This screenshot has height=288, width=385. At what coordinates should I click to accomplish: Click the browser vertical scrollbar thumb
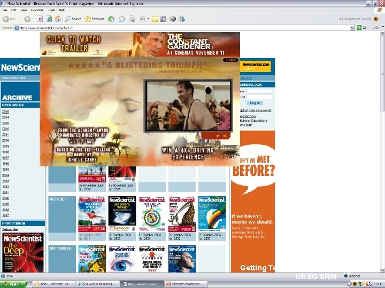(383, 74)
